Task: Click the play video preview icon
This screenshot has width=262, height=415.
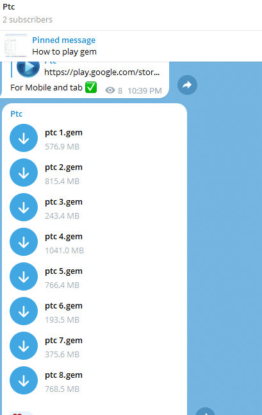Action: tap(28, 68)
